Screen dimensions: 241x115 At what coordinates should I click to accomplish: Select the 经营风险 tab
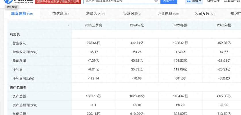pyautogui.click(x=132, y=13)
